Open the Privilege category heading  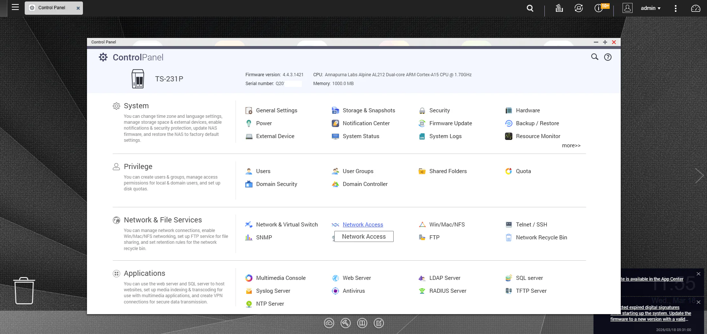[x=138, y=166]
